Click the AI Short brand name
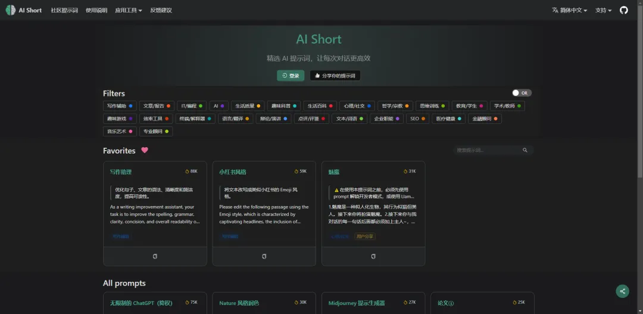Image resolution: width=643 pixels, height=314 pixels. [x=30, y=10]
